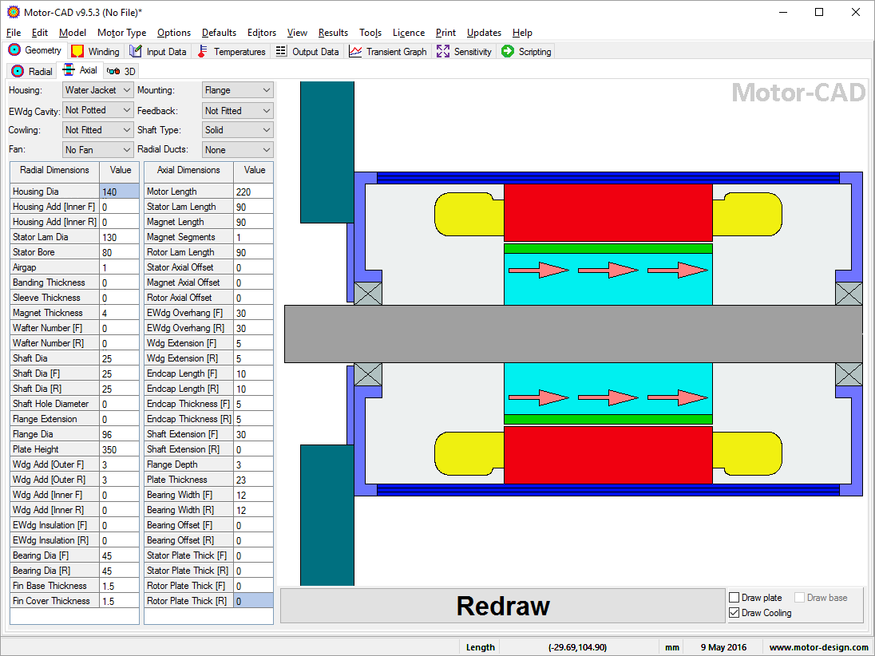Click the Motor Length value field

point(253,192)
